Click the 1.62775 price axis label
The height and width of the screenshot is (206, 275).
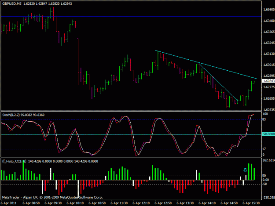tap(269, 87)
